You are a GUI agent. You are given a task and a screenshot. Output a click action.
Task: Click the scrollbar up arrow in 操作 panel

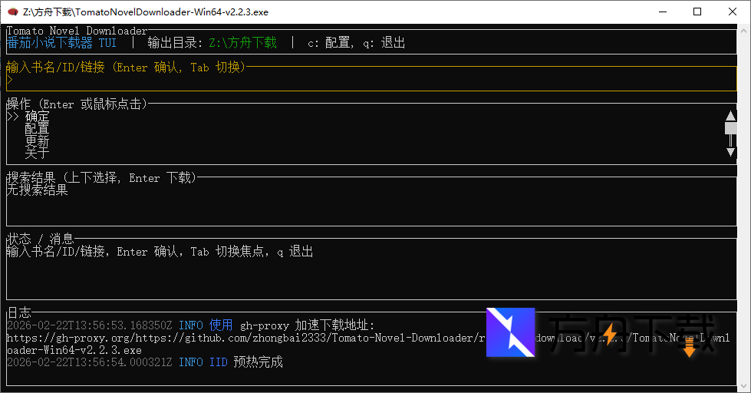pos(730,117)
